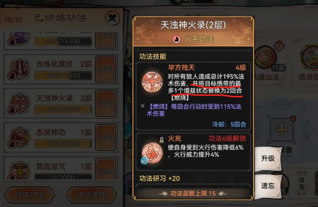
Task: Click the 升级 upgrade button
Action: pyautogui.click(x=268, y=159)
